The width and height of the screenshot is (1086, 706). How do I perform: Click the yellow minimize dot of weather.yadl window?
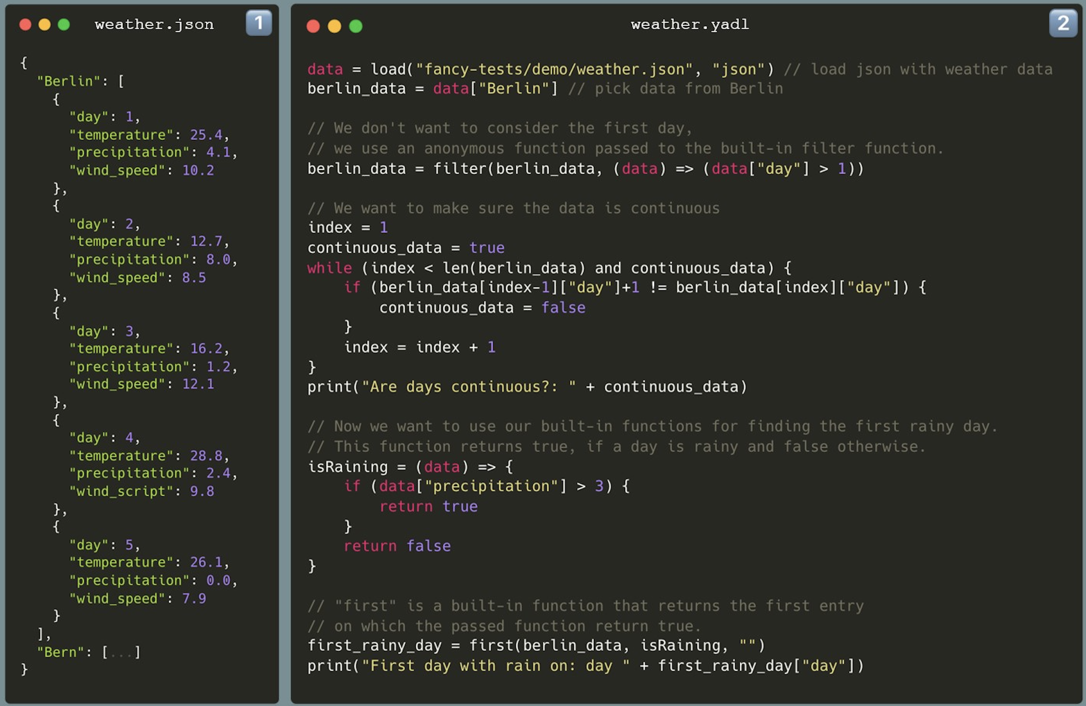335,26
